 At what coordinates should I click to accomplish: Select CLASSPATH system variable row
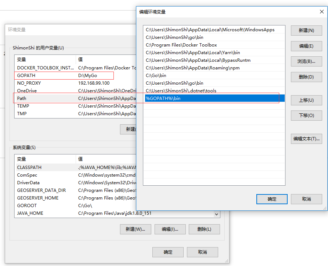tap(75, 167)
